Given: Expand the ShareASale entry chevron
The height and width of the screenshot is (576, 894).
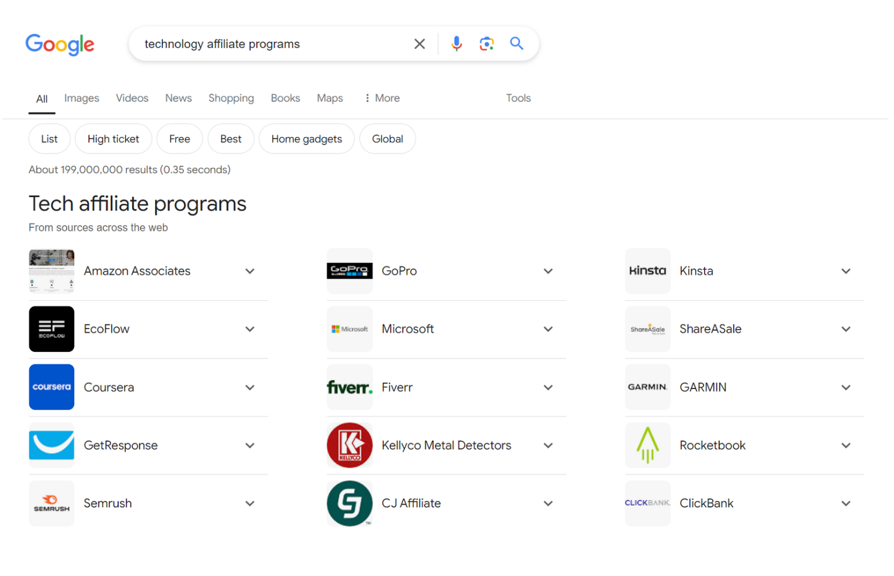Looking at the screenshot, I should pos(845,329).
